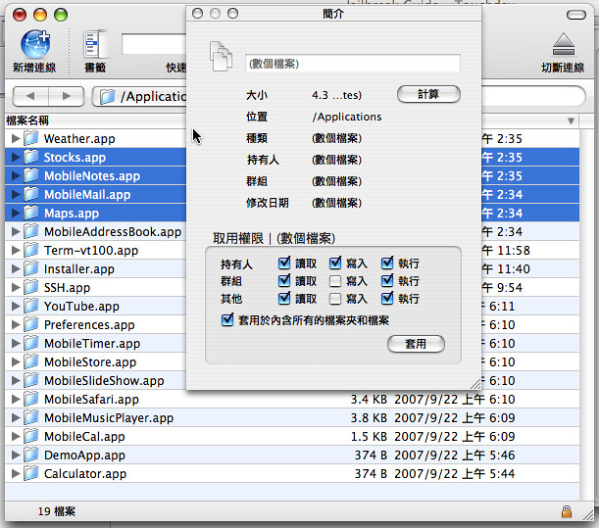The image size is (599, 528).
Task: Click the 切斷連線 disconnect eject icon
Action: [563, 44]
